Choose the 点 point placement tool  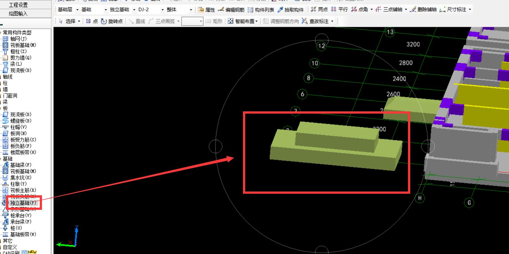click(92, 21)
